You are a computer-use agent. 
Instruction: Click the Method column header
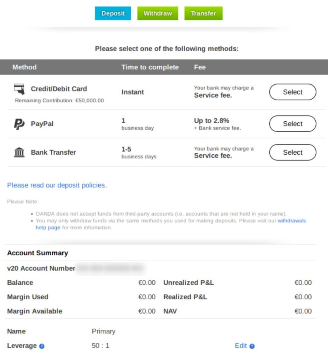click(24, 67)
